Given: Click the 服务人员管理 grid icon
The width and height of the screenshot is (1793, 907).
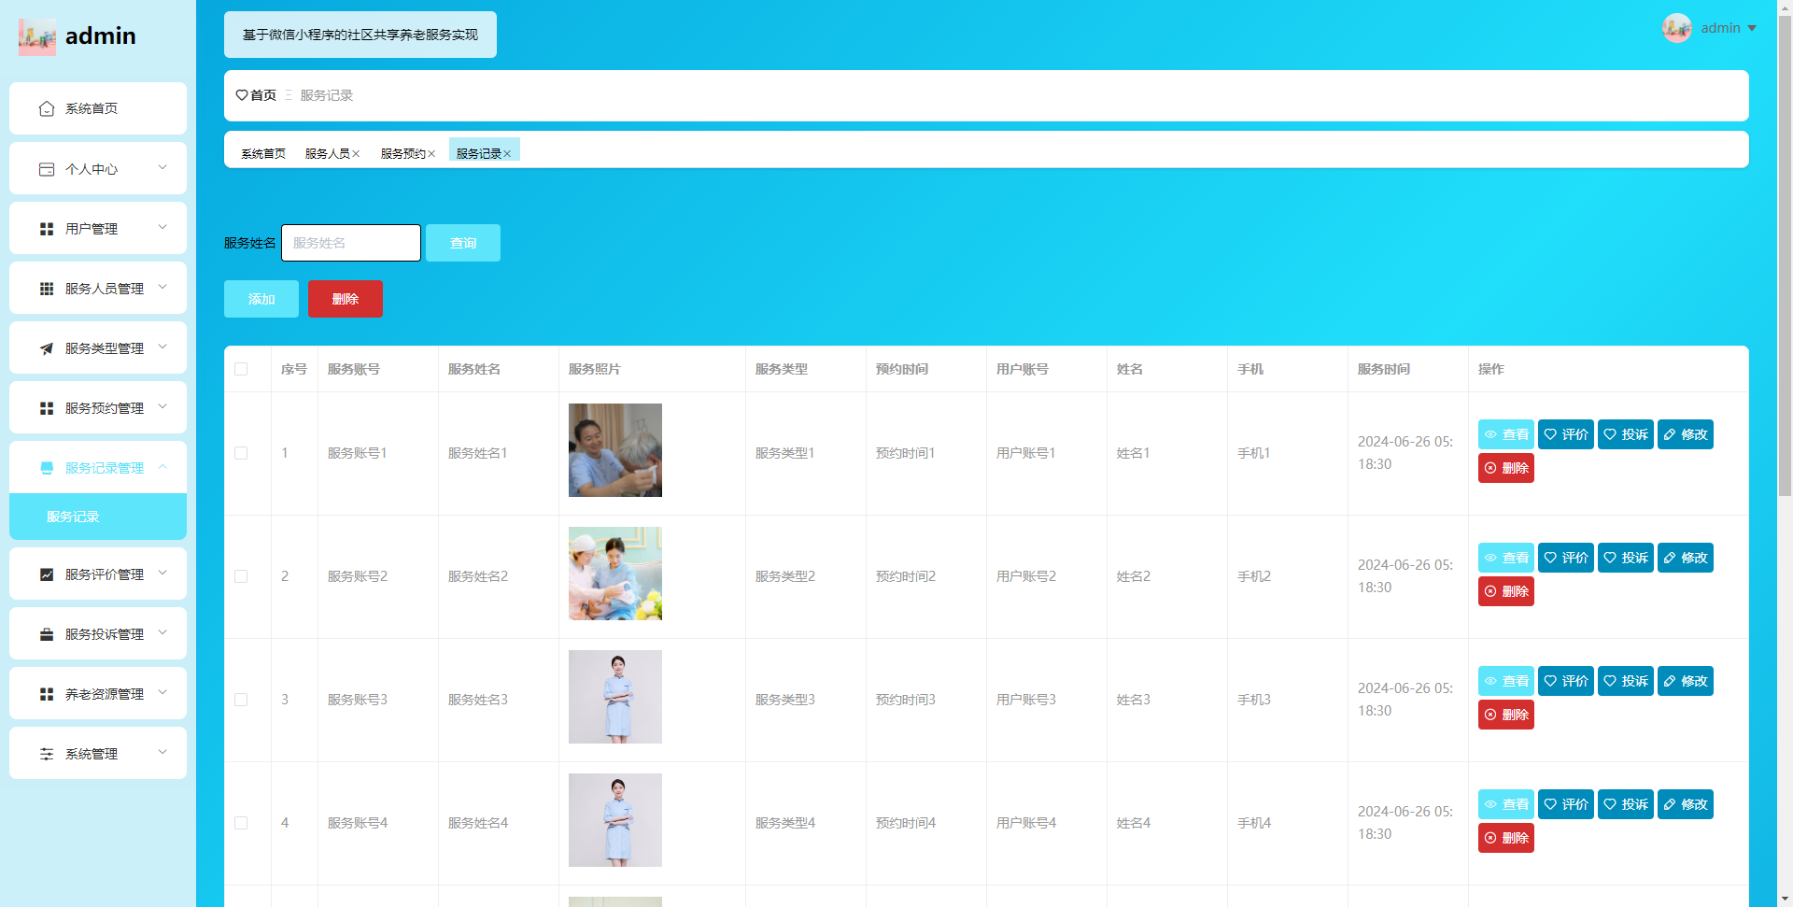Looking at the screenshot, I should click(x=47, y=289).
